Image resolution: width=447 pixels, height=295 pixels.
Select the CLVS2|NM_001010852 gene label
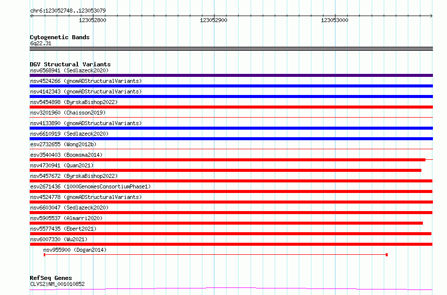point(57,284)
